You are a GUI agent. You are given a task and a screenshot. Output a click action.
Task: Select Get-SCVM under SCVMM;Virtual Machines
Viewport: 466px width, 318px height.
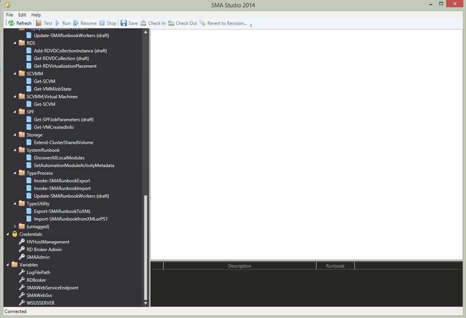click(x=45, y=104)
